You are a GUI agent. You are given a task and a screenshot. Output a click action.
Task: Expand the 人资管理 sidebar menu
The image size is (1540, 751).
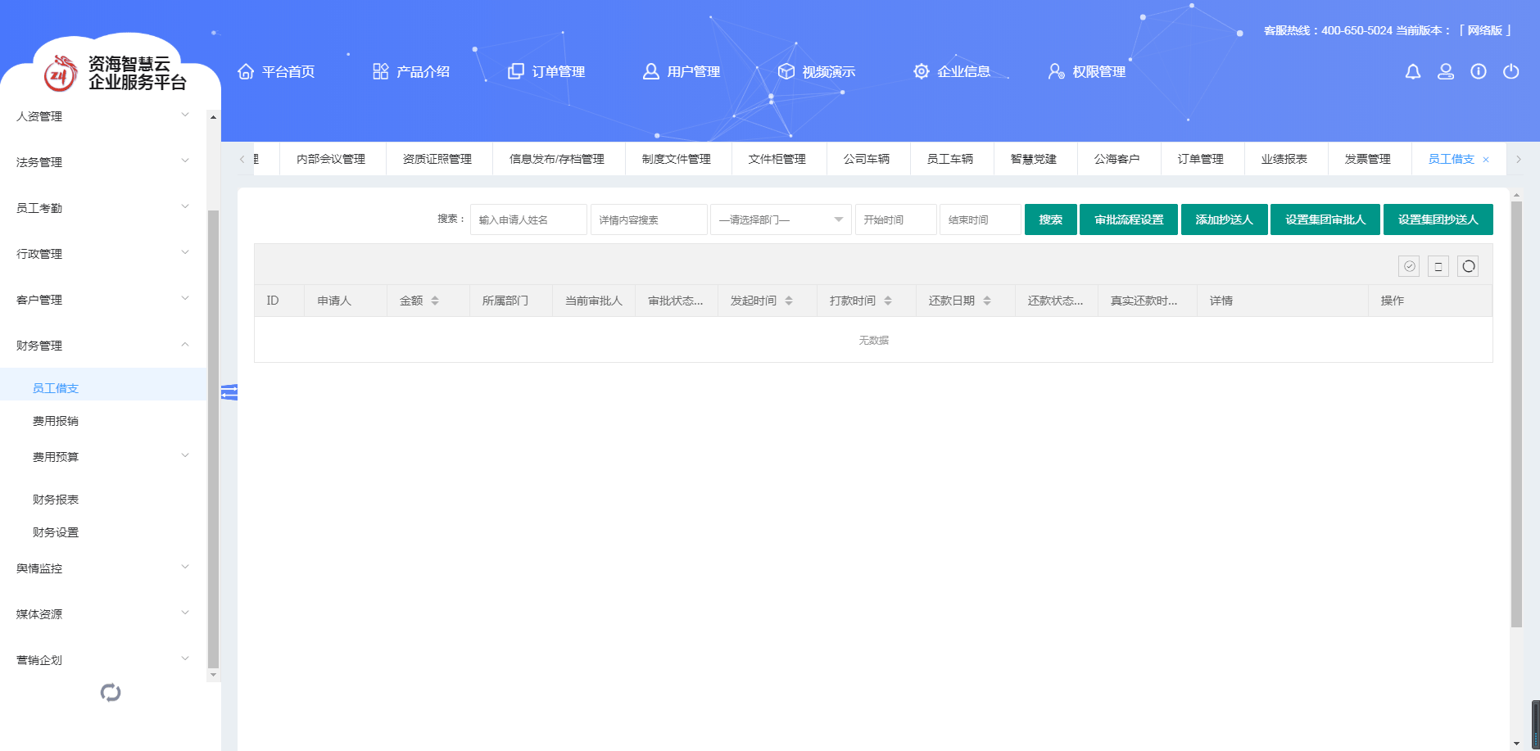pos(102,116)
